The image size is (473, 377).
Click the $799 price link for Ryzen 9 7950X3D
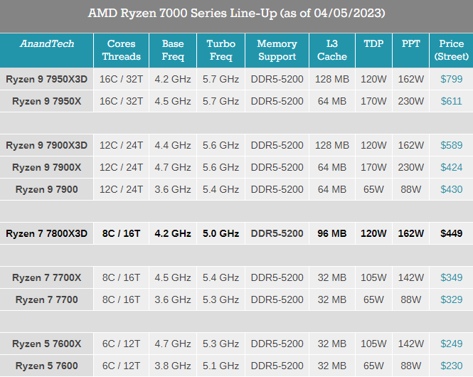pos(451,80)
